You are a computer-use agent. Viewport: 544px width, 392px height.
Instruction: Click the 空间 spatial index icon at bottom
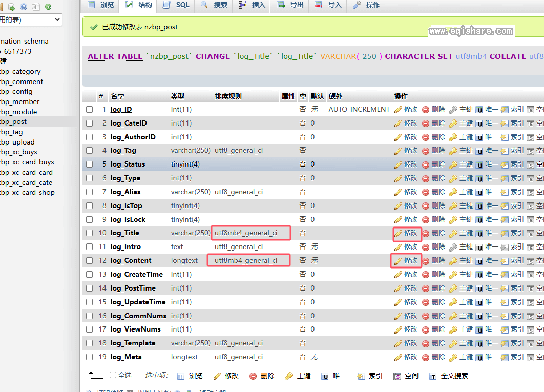pyautogui.click(x=406, y=376)
